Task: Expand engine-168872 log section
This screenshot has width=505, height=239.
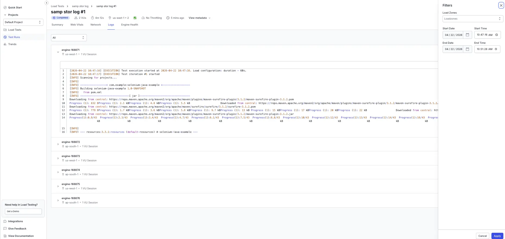Action: [58, 144]
